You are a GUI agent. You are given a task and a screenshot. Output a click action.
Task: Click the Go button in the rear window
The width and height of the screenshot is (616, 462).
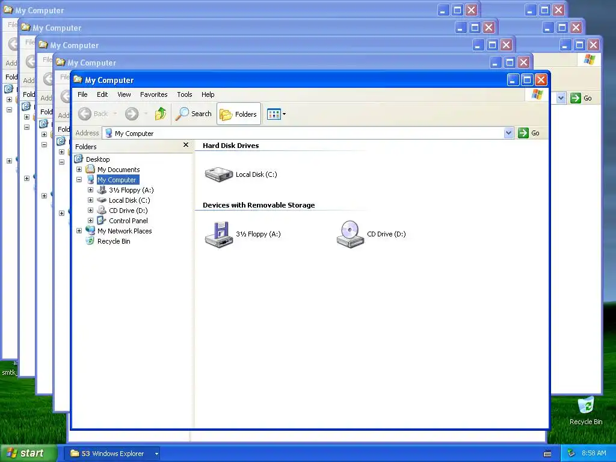pyautogui.click(x=582, y=98)
